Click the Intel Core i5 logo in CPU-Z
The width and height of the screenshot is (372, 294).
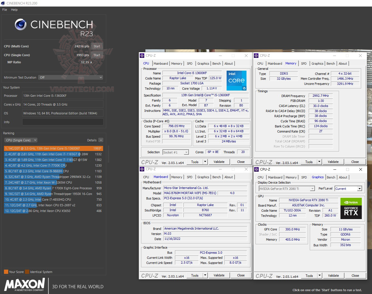click(x=237, y=81)
